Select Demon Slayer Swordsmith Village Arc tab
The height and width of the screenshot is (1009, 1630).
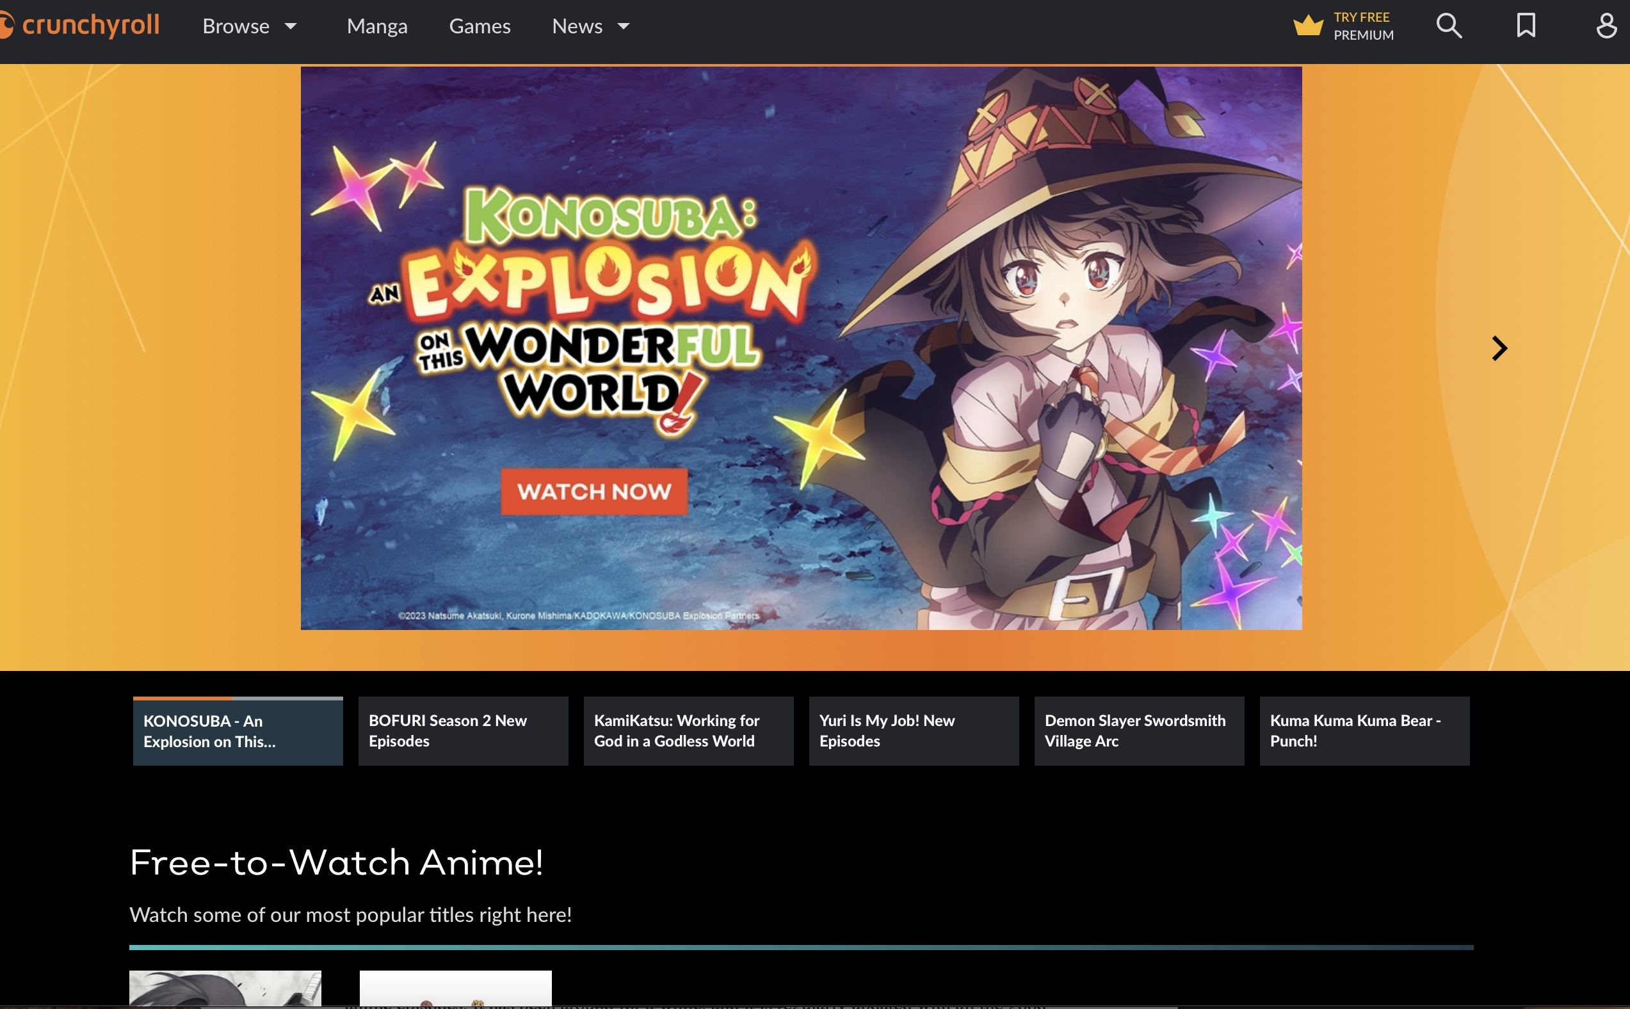coord(1139,731)
